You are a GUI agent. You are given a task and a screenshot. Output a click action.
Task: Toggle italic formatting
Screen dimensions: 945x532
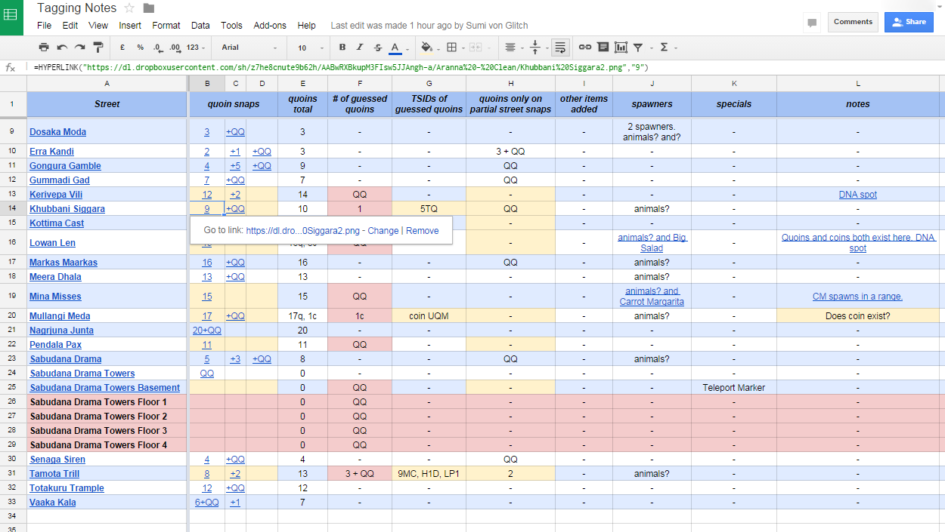(360, 48)
